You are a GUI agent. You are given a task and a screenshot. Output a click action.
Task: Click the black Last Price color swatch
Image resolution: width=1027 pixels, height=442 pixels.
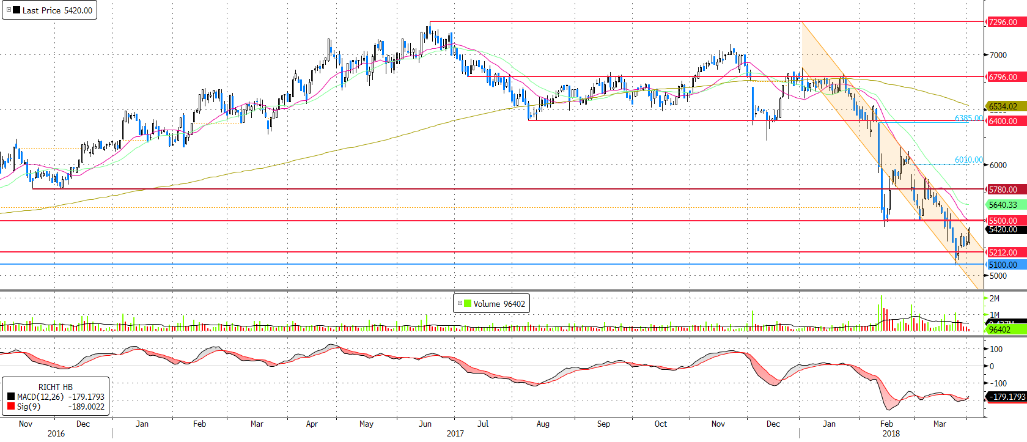[17, 10]
